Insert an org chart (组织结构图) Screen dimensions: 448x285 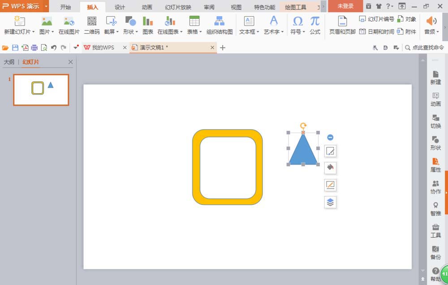click(220, 25)
